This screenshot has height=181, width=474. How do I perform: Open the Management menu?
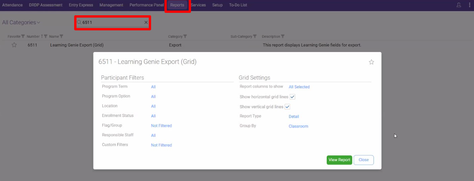pyautogui.click(x=111, y=5)
